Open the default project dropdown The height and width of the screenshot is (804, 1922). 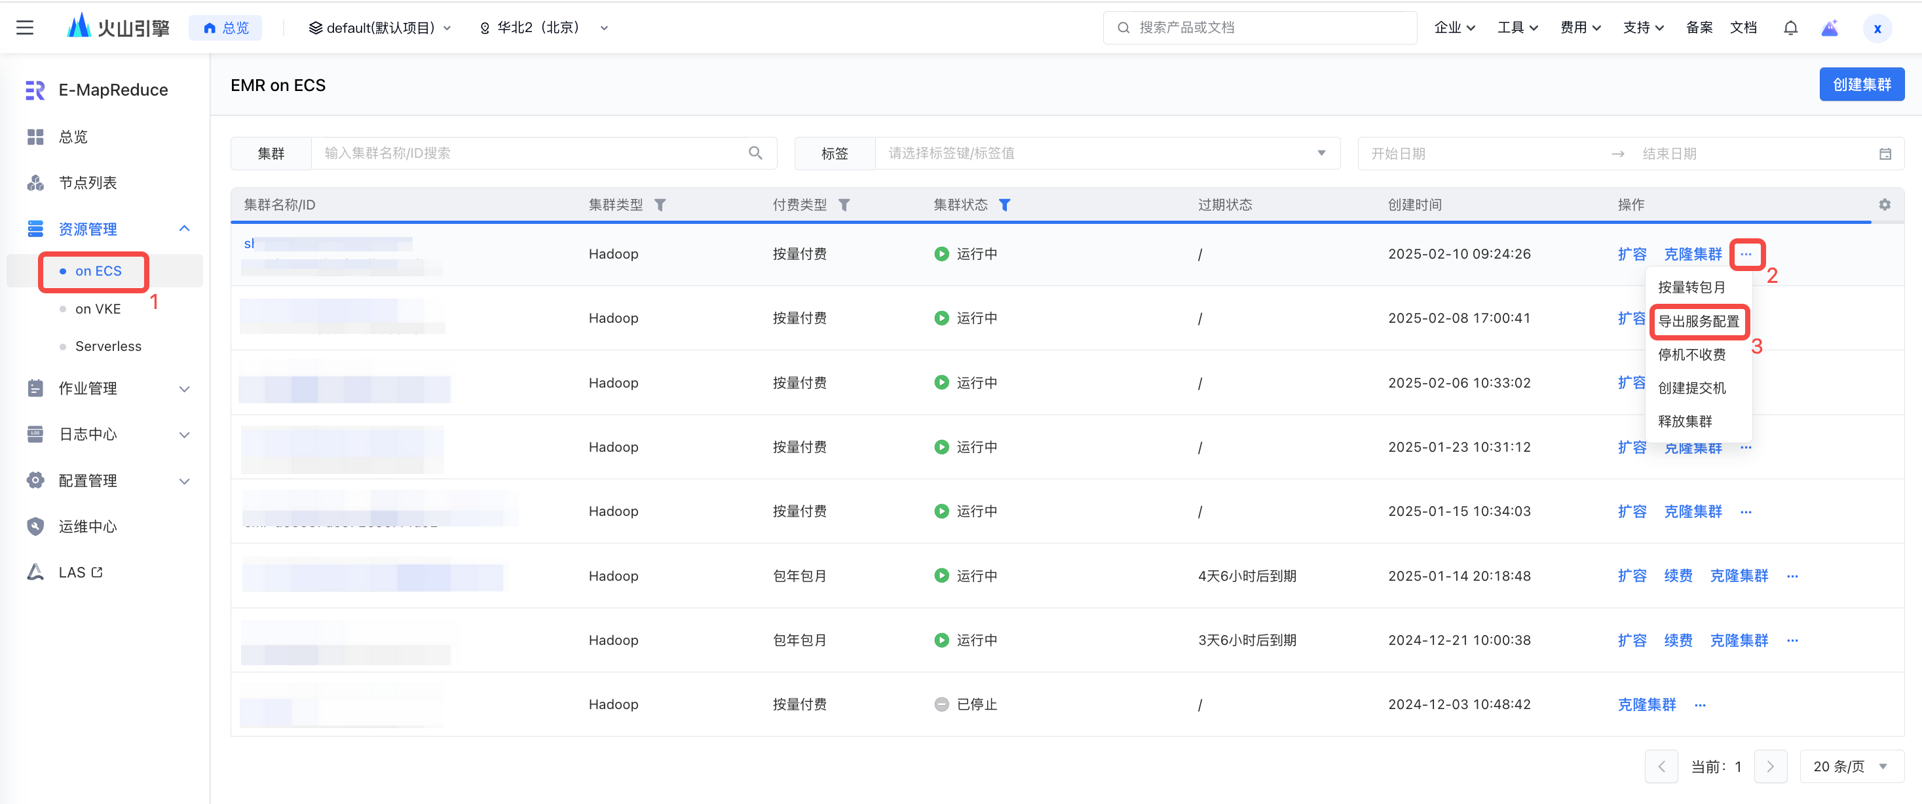[x=380, y=27]
